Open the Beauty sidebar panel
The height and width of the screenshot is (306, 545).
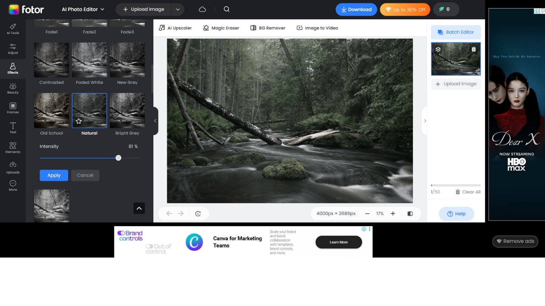coord(13,88)
